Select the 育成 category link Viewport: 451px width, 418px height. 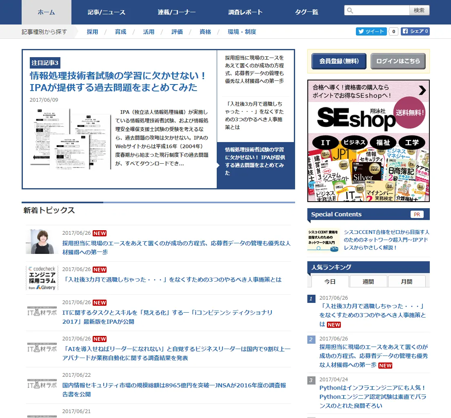click(120, 32)
